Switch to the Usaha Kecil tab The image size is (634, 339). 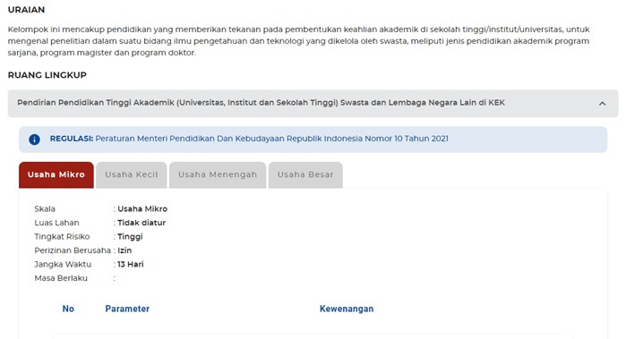132,175
